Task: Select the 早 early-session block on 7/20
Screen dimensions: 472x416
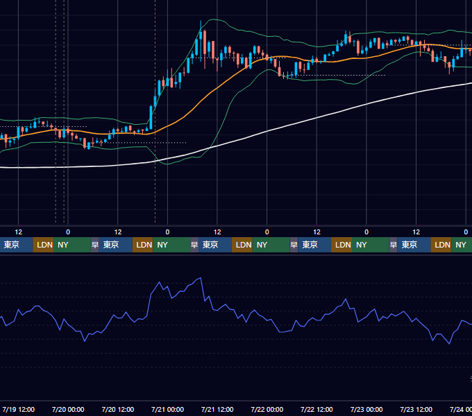Action: pyautogui.click(x=95, y=245)
